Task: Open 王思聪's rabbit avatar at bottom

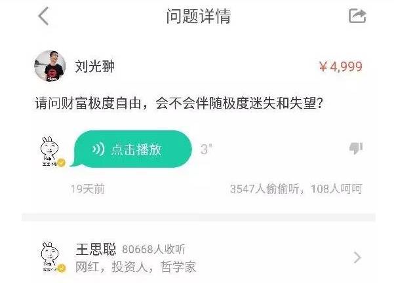Action: [52, 257]
